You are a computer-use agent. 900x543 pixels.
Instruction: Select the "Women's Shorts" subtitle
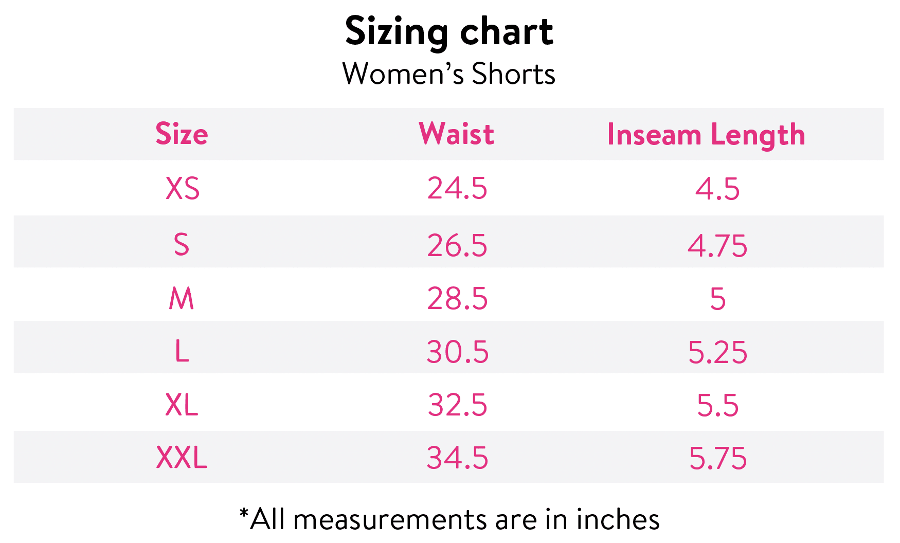(x=449, y=74)
